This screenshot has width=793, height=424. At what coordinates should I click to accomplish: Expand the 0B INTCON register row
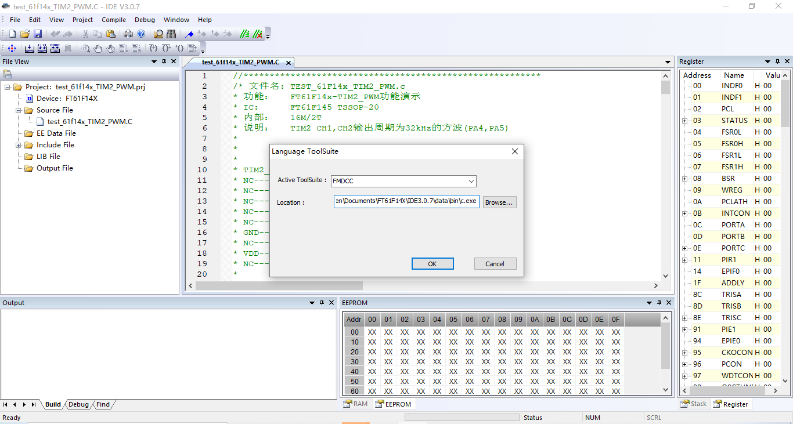pos(685,213)
